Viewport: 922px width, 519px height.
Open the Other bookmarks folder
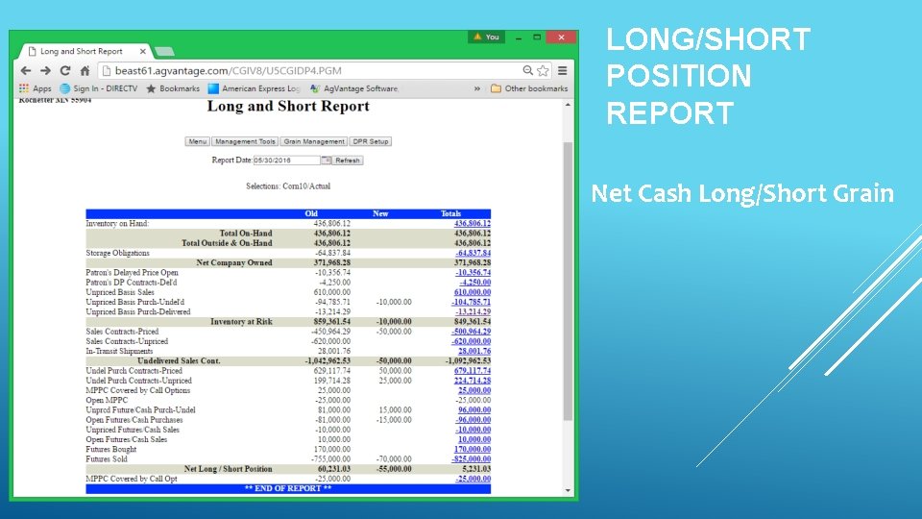coord(529,88)
